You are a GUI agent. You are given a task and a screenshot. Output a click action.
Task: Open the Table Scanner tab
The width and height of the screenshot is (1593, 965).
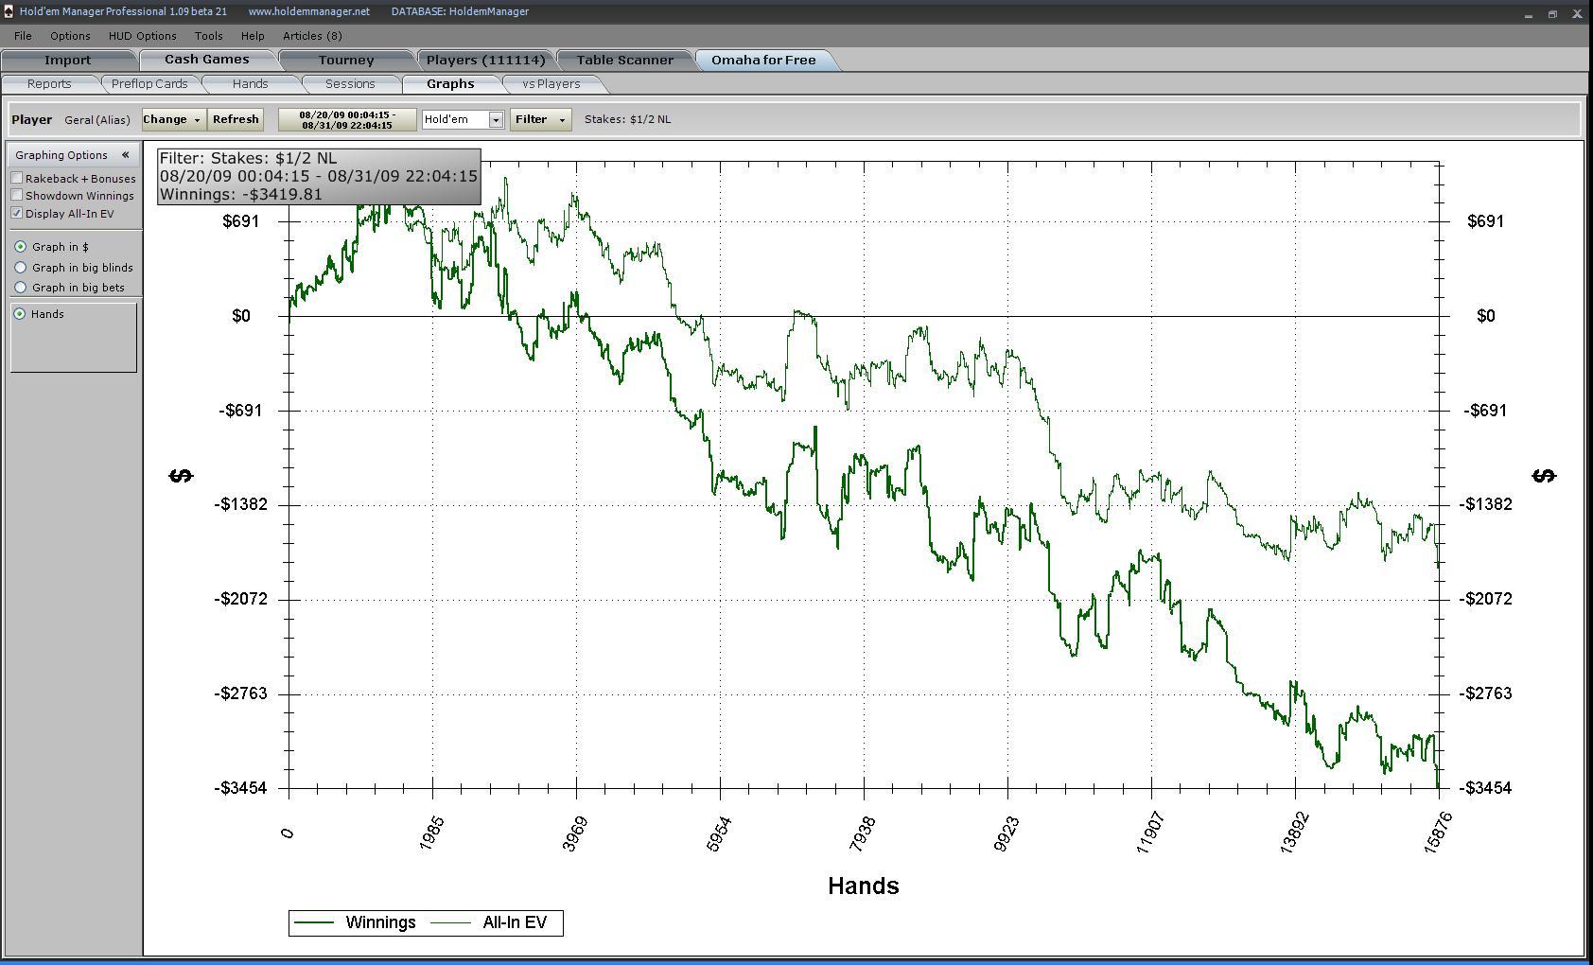click(x=625, y=60)
